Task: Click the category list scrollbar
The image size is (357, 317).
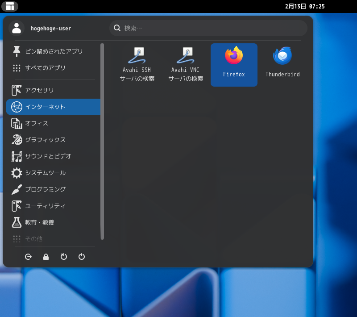Action: pyautogui.click(x=103, y=142)
